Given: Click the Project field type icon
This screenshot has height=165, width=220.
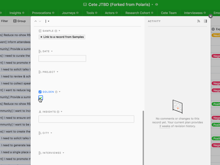Looking at the screenshot, I should 40,72.
